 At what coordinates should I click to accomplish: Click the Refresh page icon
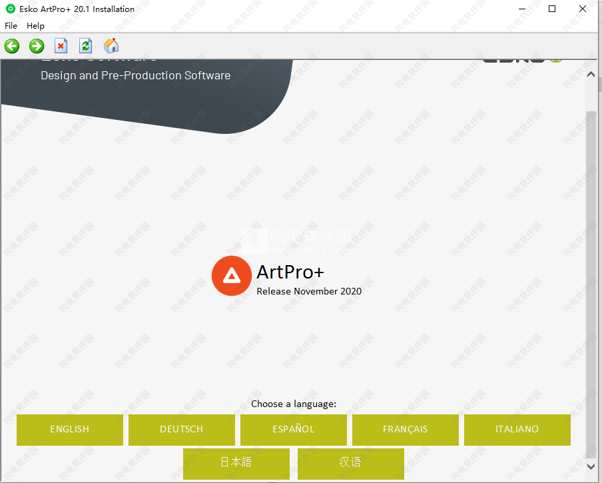pyautogui.click(x=85, y=46)
